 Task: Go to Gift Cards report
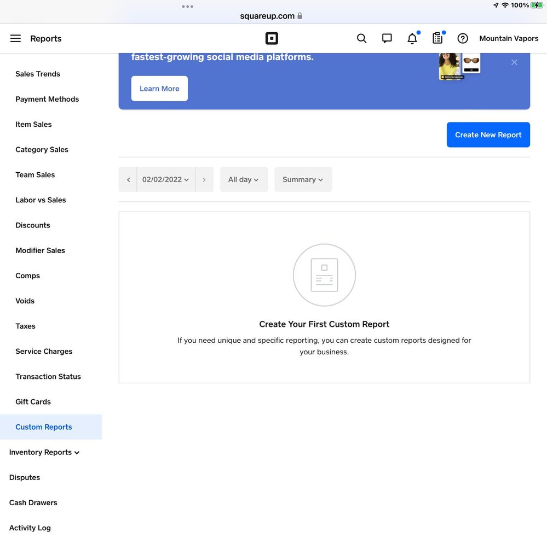33,401
